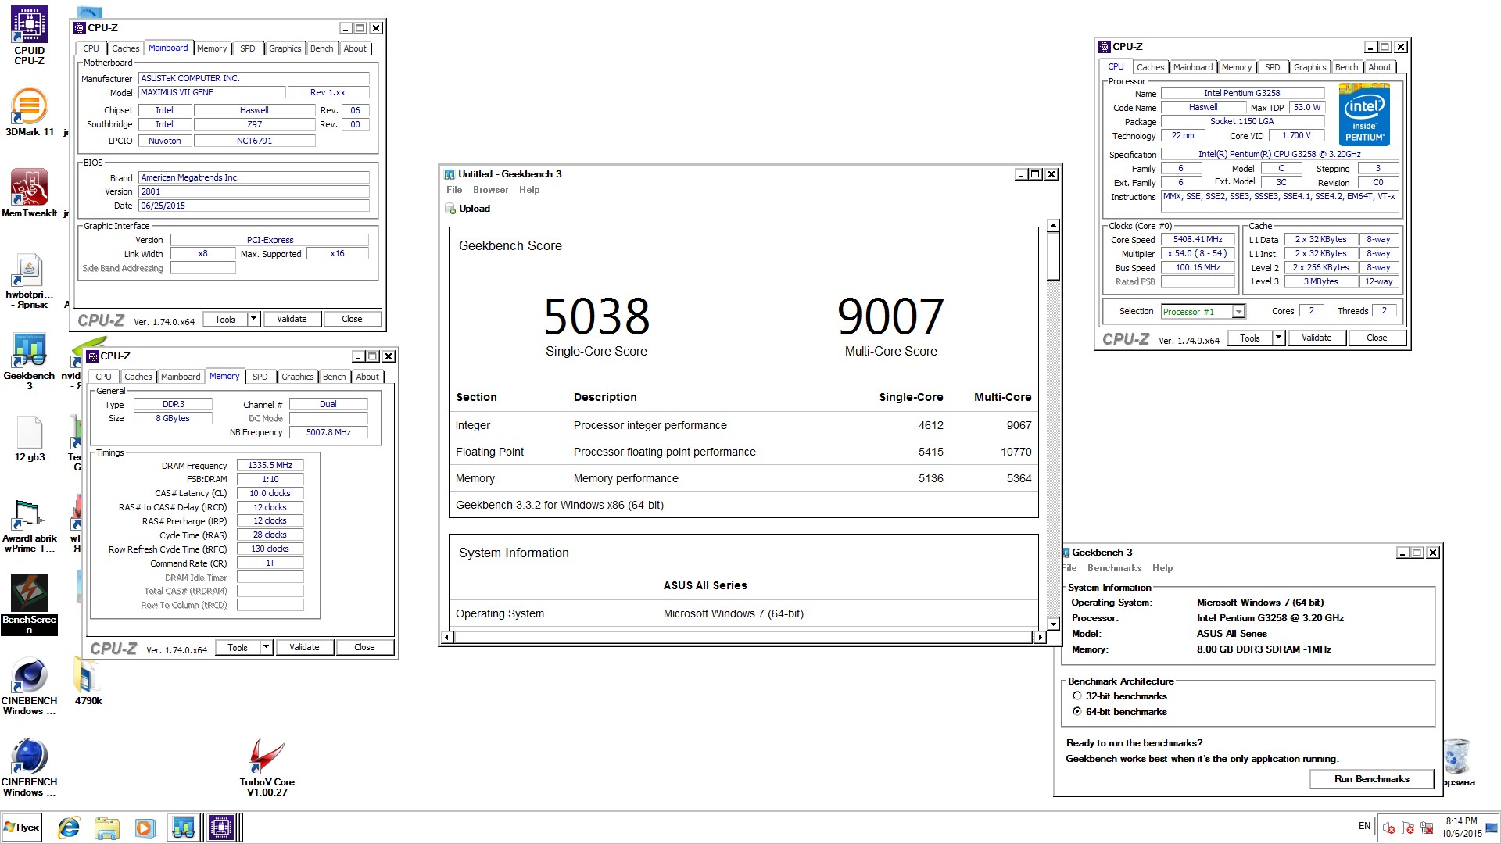Image resolution: width=1501 pixels, height=844 pixels.
Task: Launch AwardFabrik wPrime shortcut
Action: pos(29,526)
